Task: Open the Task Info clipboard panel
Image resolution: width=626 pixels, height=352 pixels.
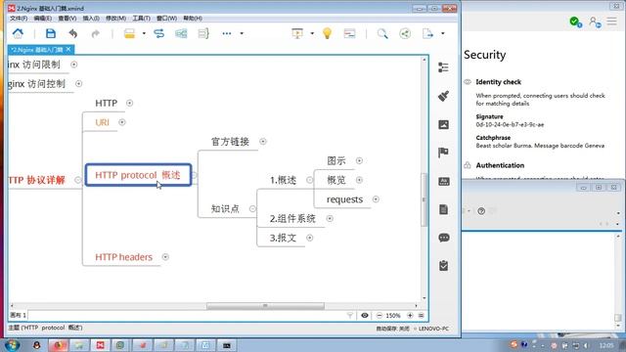Action: click(x=443, y=266)
